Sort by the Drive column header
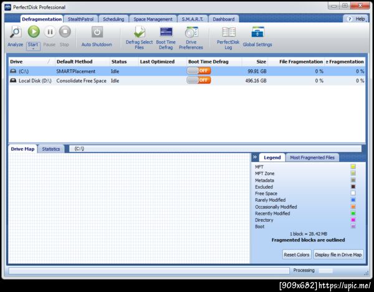374x292 pixels. pyautogui.click(x=32, y=62)
